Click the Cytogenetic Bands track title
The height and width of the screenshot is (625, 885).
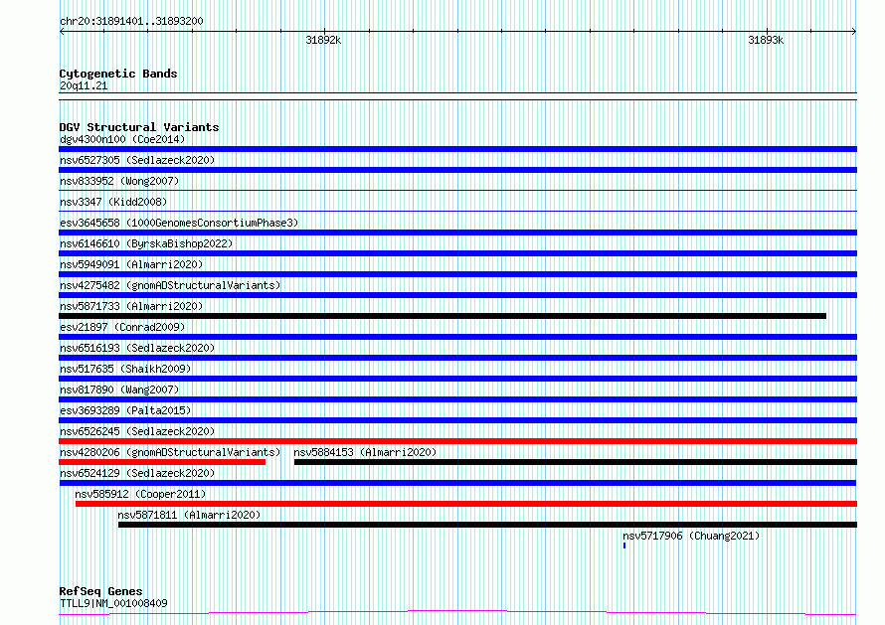118,74
